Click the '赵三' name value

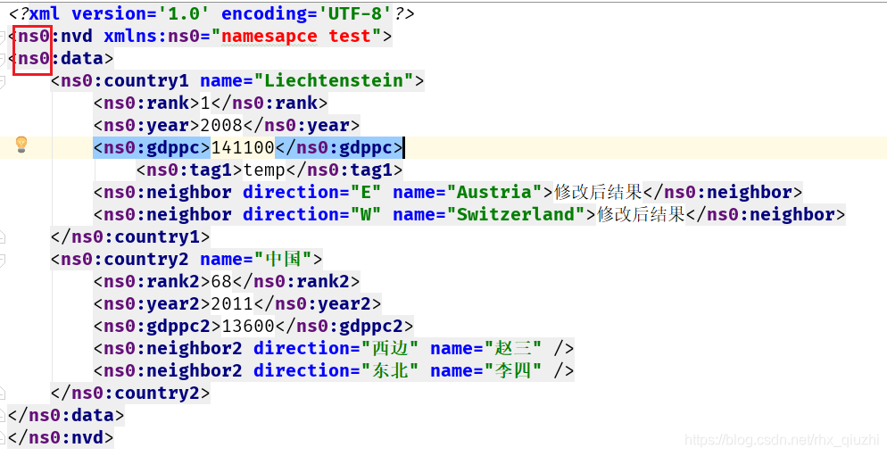coord(513,349)
